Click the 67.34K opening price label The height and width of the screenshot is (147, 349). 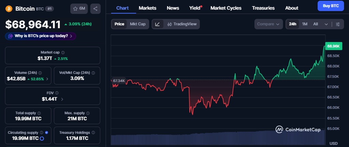(x=119, y=80)
